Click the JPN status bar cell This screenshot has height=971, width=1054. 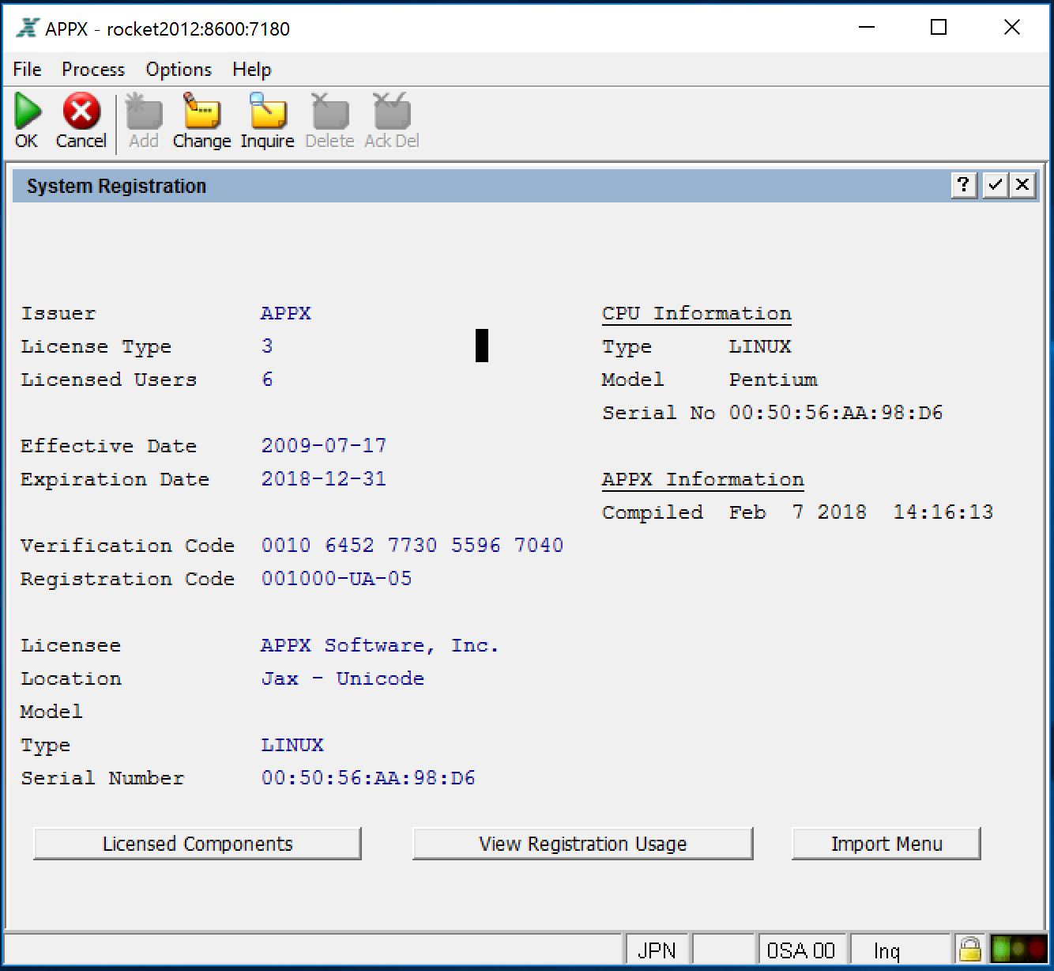click(657, 950)
